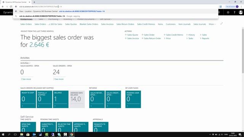244x137 pixels.
Task: Open Windows Start menu
Action: click(3, 134)
